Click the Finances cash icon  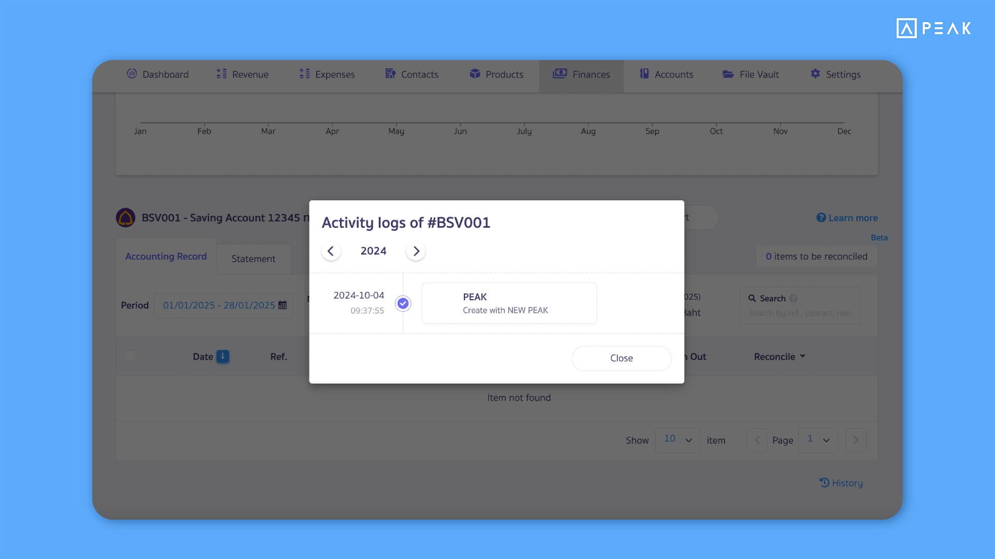click(x=560, y=73)
